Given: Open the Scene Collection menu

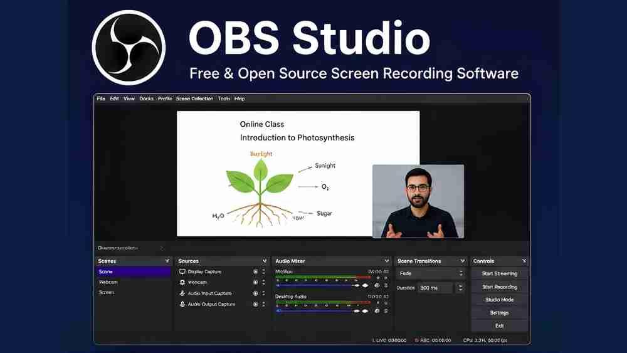Looking at the screenshot, I should (195, 98).
